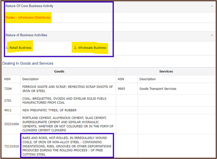Select HSN code 2701
The height and width of the screenshot is (159, 217).
(8, 100)
